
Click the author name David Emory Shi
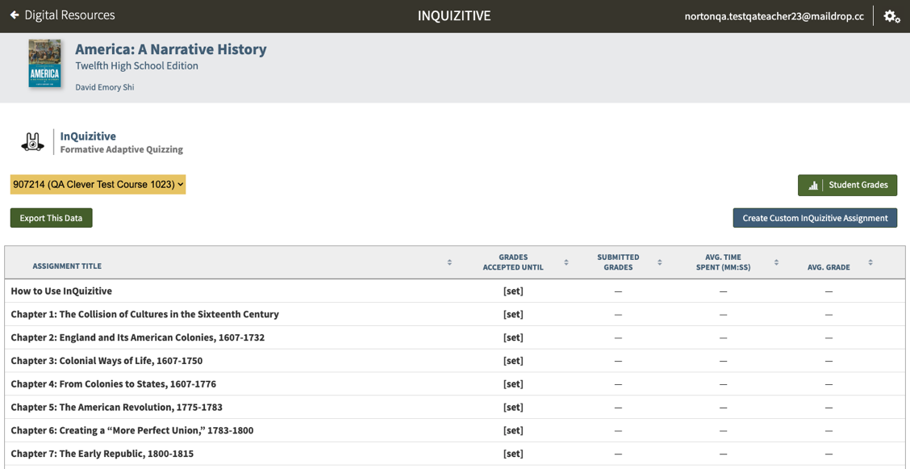104,87
